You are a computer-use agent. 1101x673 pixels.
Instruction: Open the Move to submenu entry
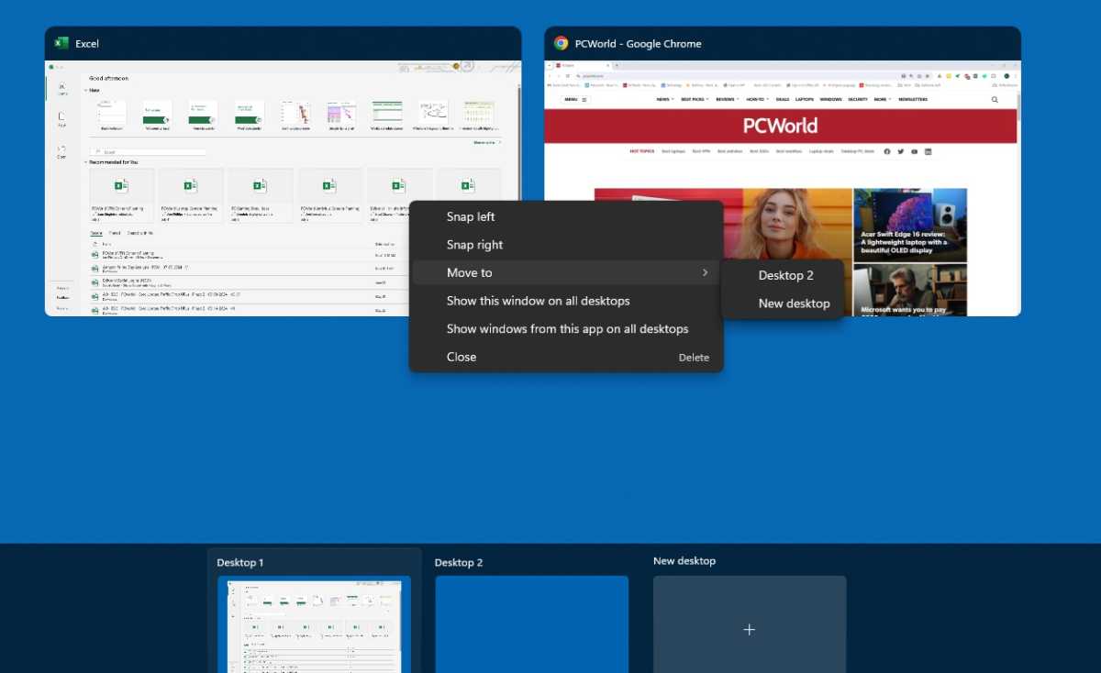coord(566,272)
